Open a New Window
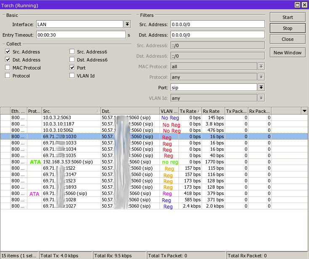 tap(288, 53)
